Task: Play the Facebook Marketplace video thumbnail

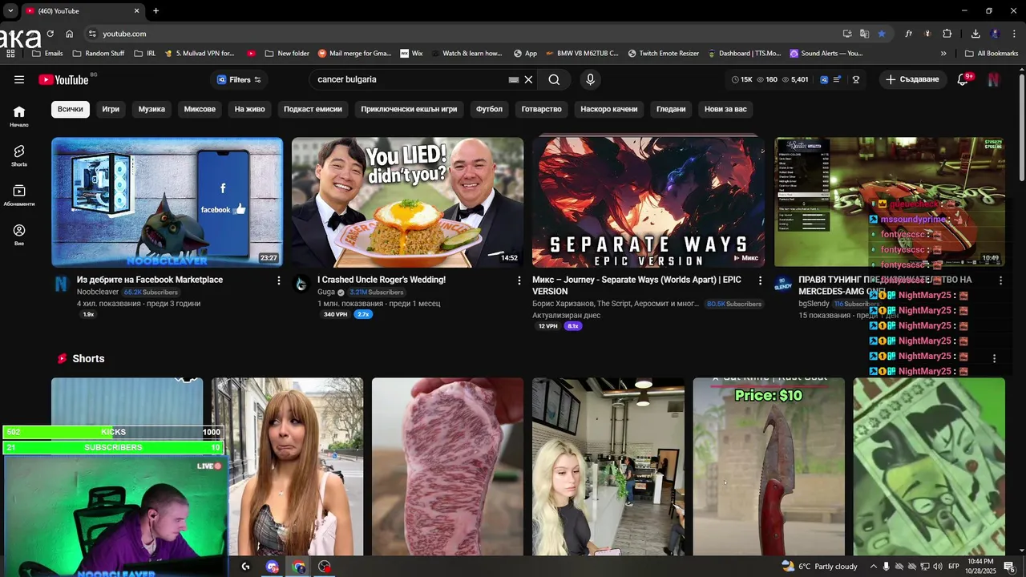Action: (x=167, y=202)
